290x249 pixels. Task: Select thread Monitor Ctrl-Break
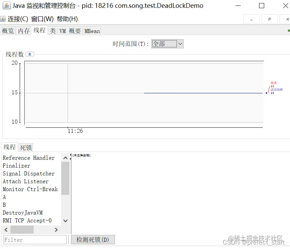(x=30, y=189)
